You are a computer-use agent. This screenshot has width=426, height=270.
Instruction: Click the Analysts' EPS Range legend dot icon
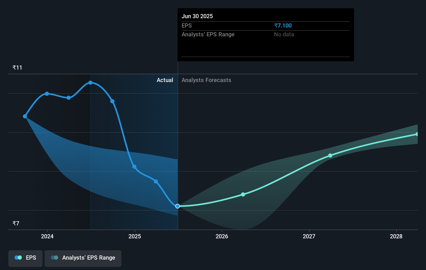tap(54, 258)
